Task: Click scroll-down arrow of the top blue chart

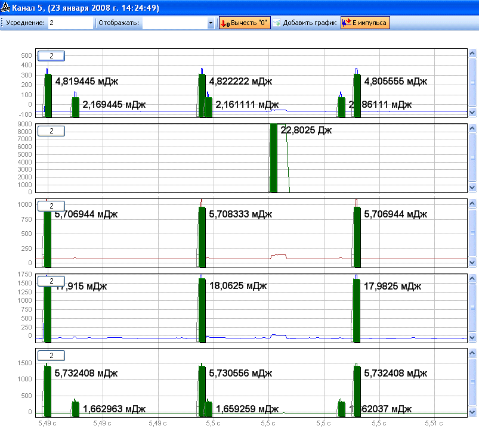Action: click(x=472, y=112)
